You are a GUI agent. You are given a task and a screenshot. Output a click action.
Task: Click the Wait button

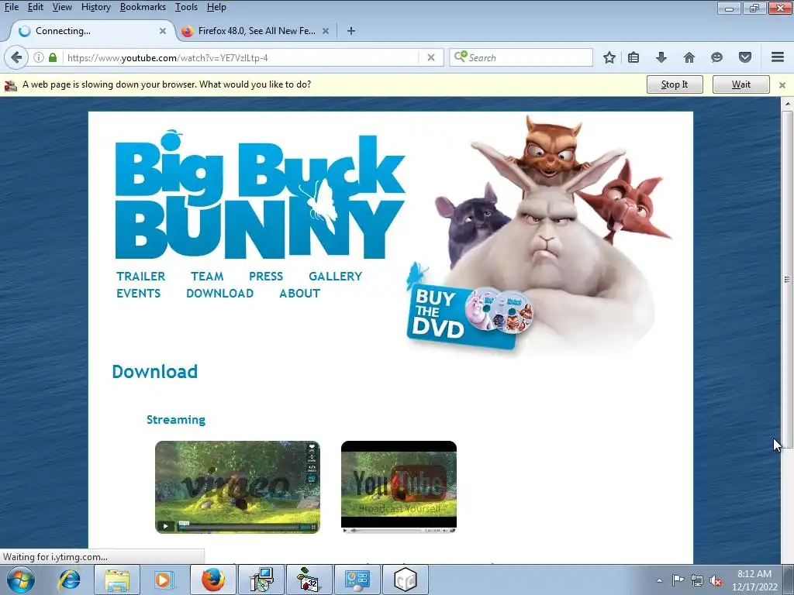click(x=740, y=84)
